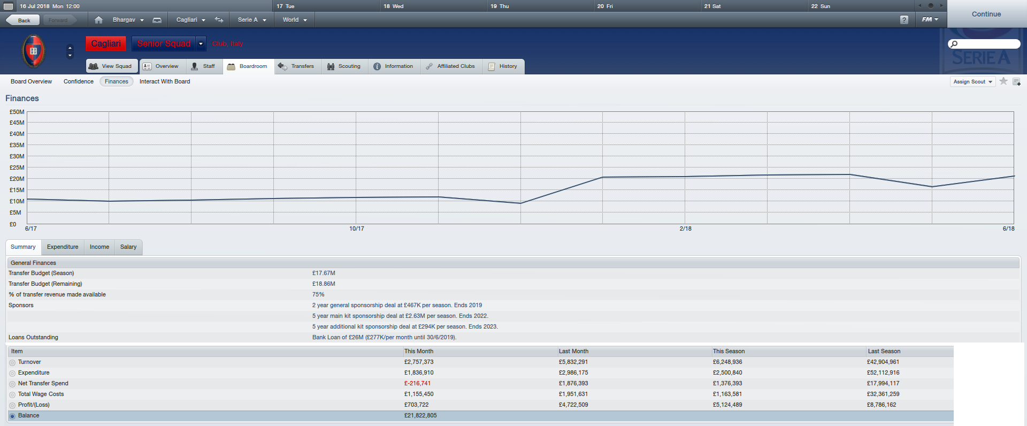Open the calendar icon beside the date
Image resolution: width=1027 pixels, height=426 pixels.
click(9, 6)
